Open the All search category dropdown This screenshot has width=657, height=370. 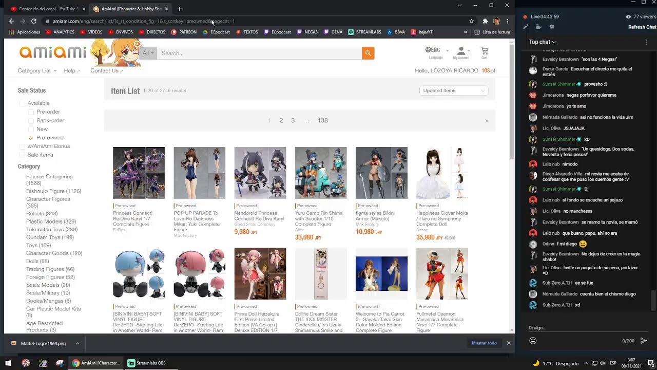click(148, 53)
